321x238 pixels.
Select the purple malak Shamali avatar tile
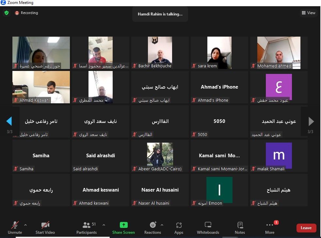(279, 155)
